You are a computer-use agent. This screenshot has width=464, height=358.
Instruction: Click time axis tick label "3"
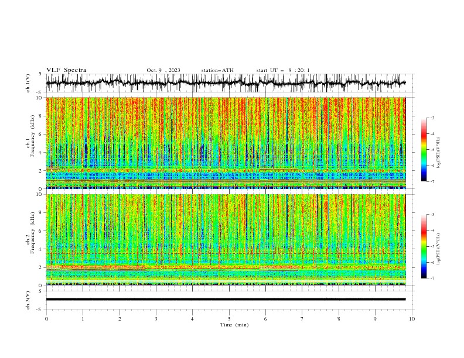pyautogui.click(x=156, y=319)
